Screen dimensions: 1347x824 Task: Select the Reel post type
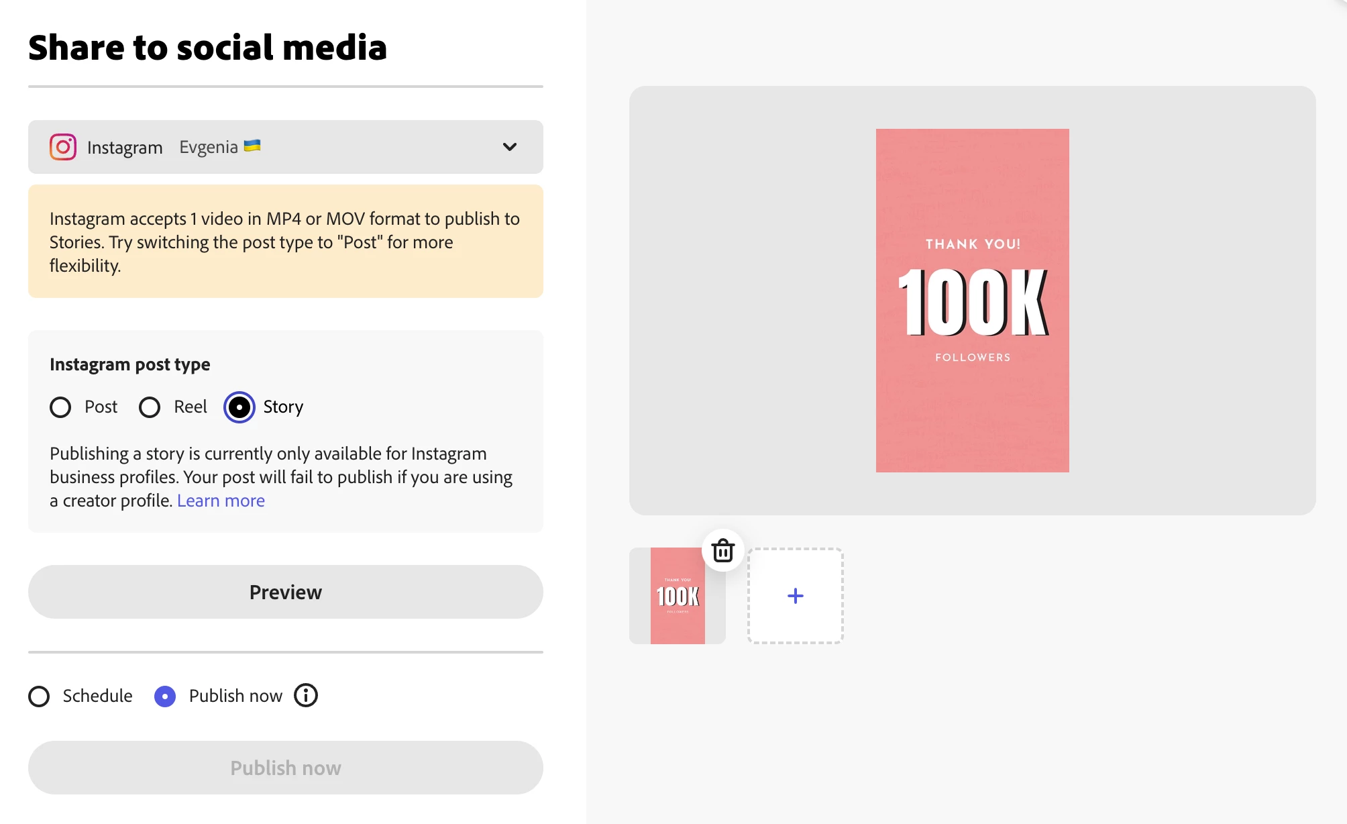[150, 407]
